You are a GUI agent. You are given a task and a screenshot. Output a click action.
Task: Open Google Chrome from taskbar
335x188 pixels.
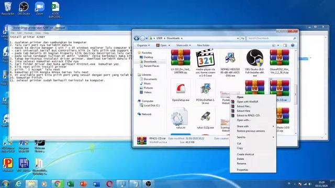pyautogui.click(x=58, y=184)
